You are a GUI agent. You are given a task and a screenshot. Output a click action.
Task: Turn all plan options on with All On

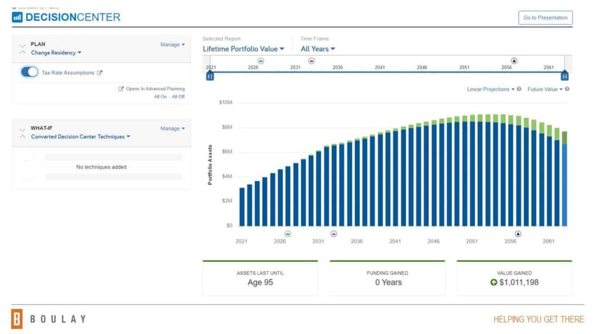pyautogui.click(x=160, y=97)
